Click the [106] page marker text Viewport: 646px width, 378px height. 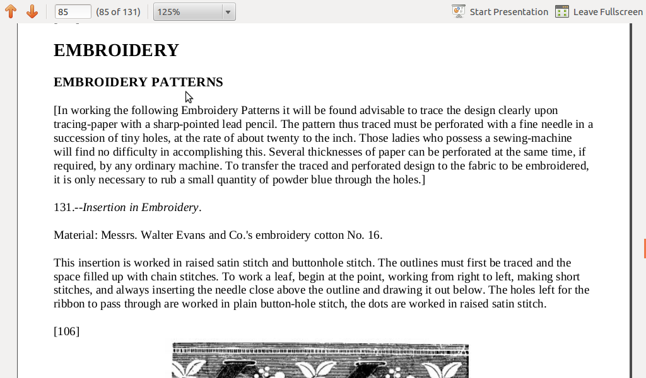tap(66, 331)
